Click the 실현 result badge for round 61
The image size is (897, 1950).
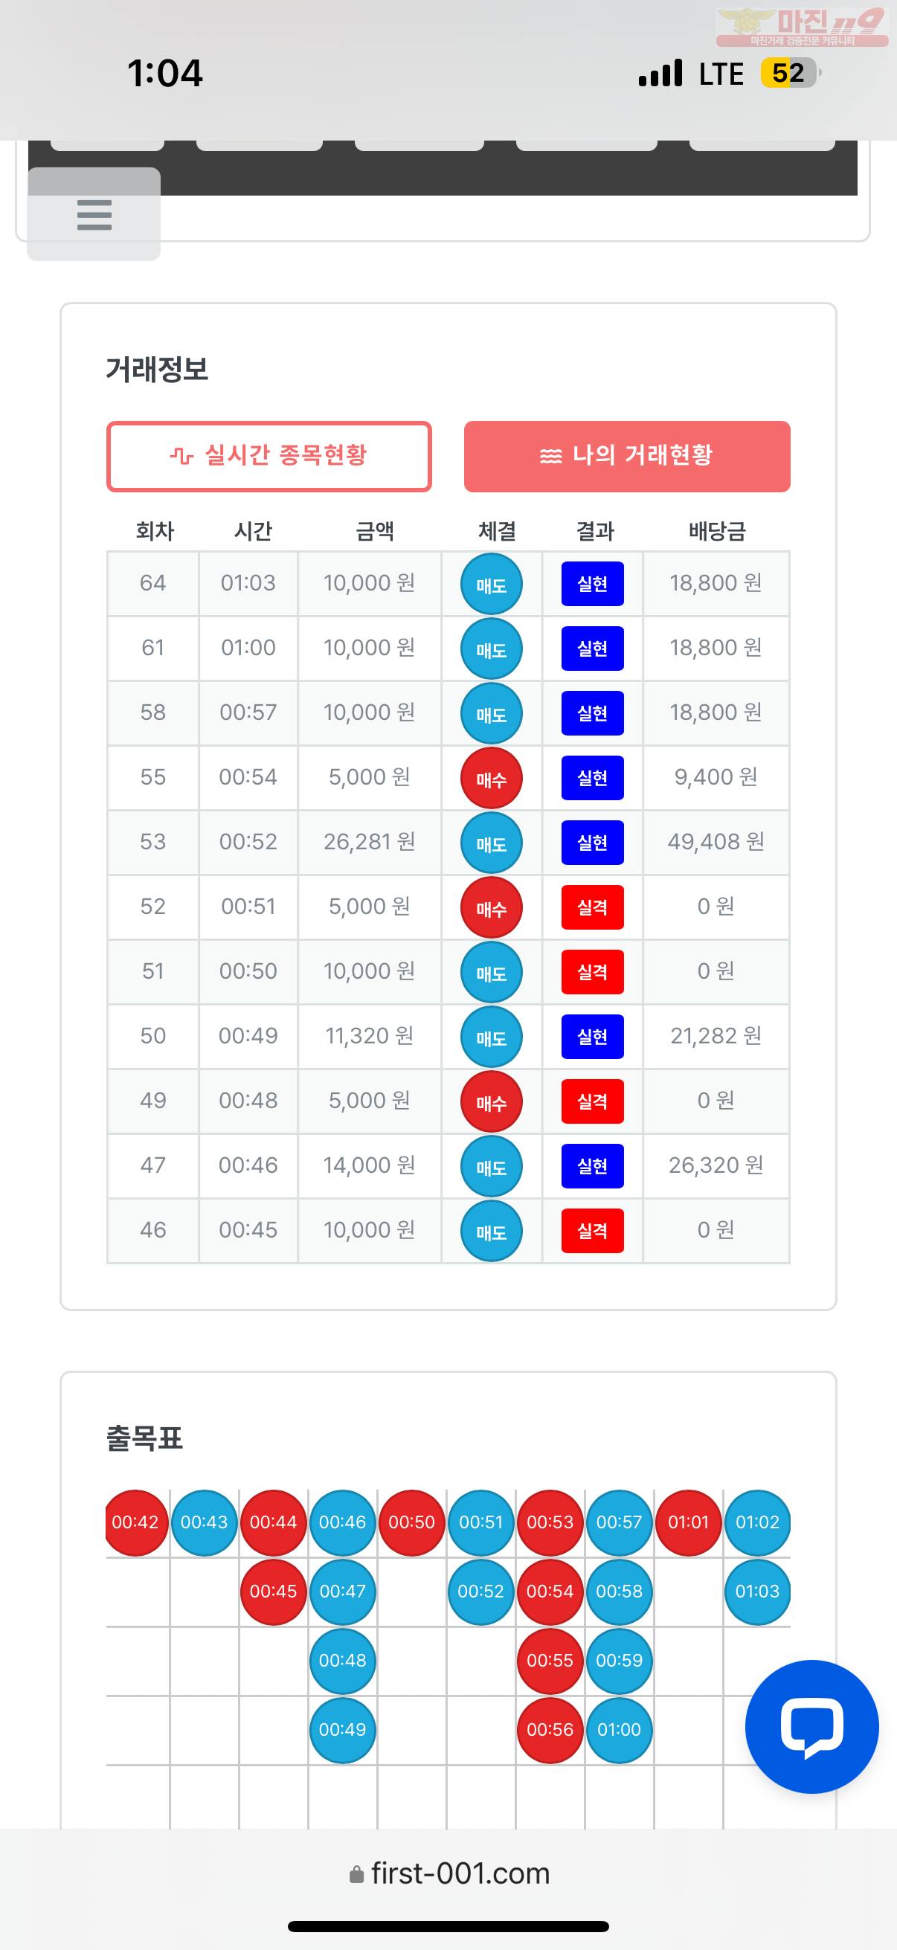[x=592, y=648]
